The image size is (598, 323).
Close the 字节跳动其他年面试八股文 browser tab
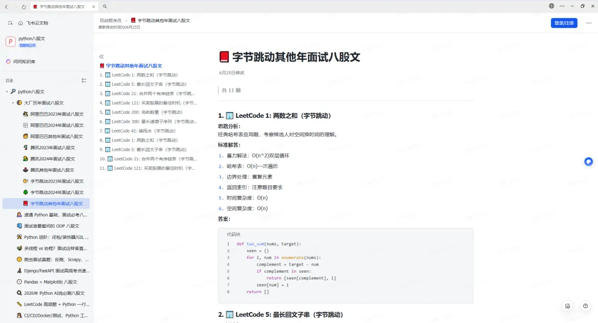click(x=94, y=7)
